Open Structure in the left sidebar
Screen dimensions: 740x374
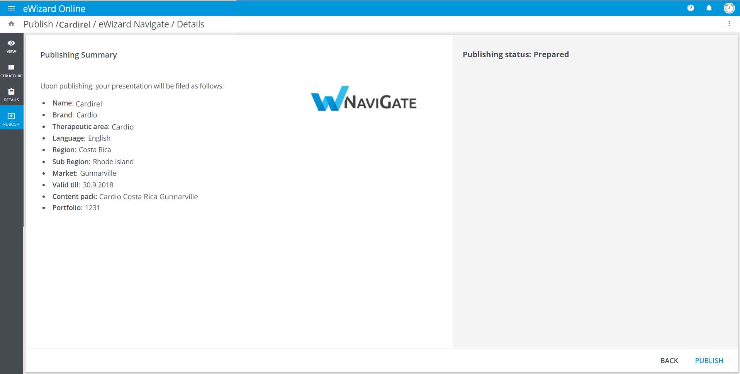[x=11, y=71]
